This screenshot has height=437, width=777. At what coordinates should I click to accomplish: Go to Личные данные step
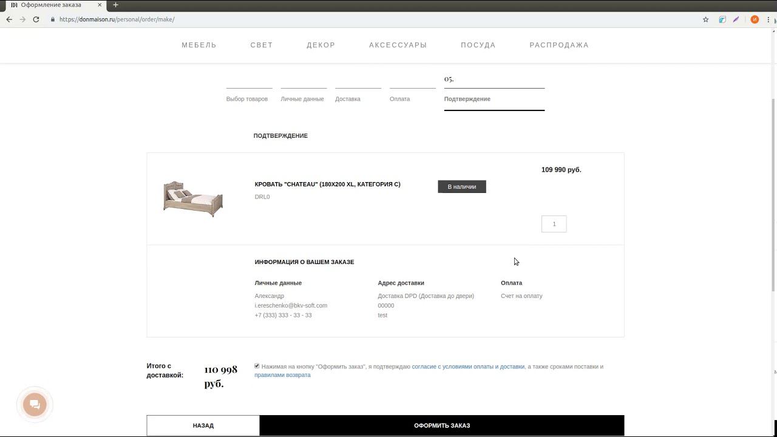[x=302, y=99]
